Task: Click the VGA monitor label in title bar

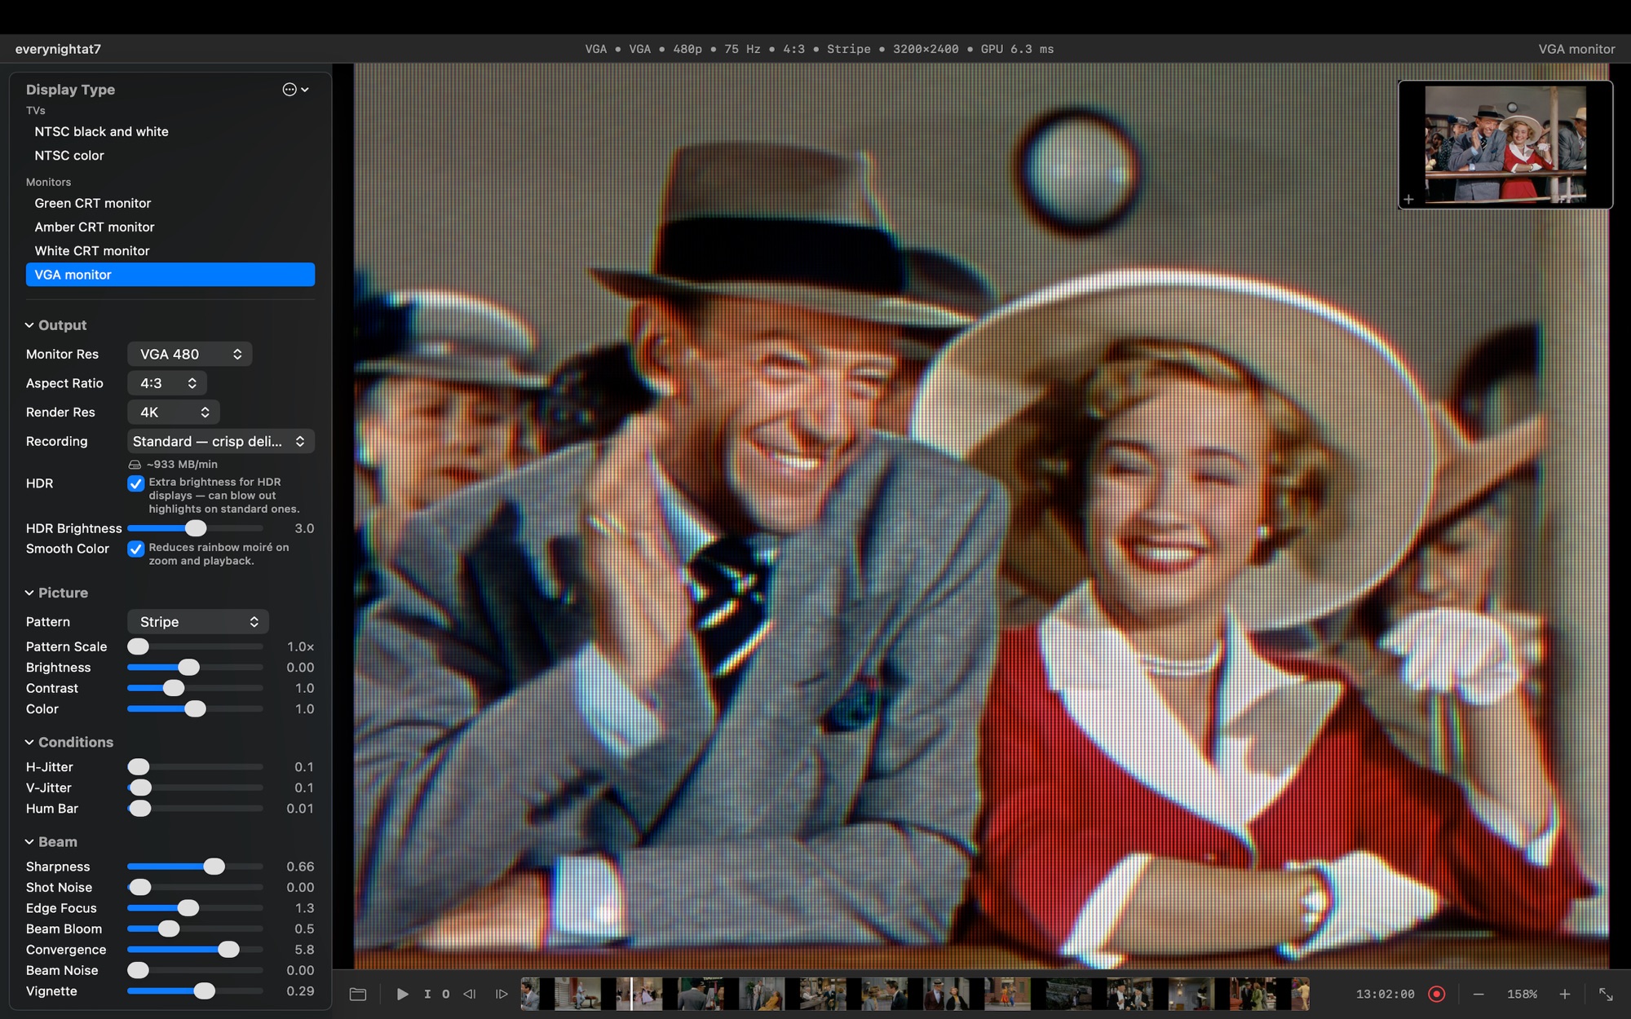Action: coord(1576,49)
